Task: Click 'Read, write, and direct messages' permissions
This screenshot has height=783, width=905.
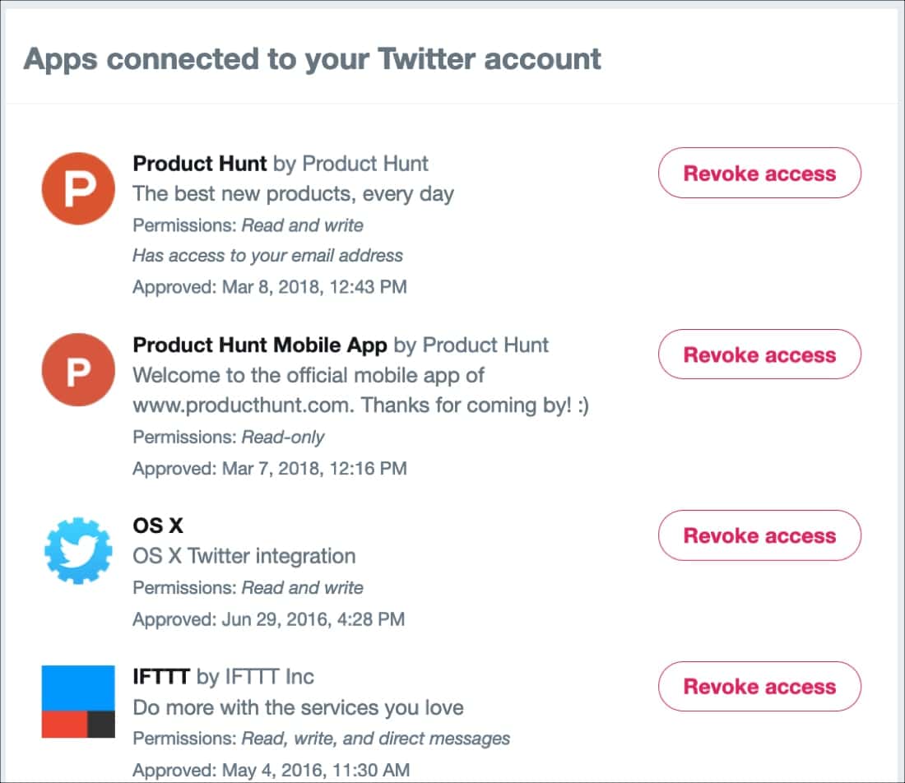Action: (376, 739)
